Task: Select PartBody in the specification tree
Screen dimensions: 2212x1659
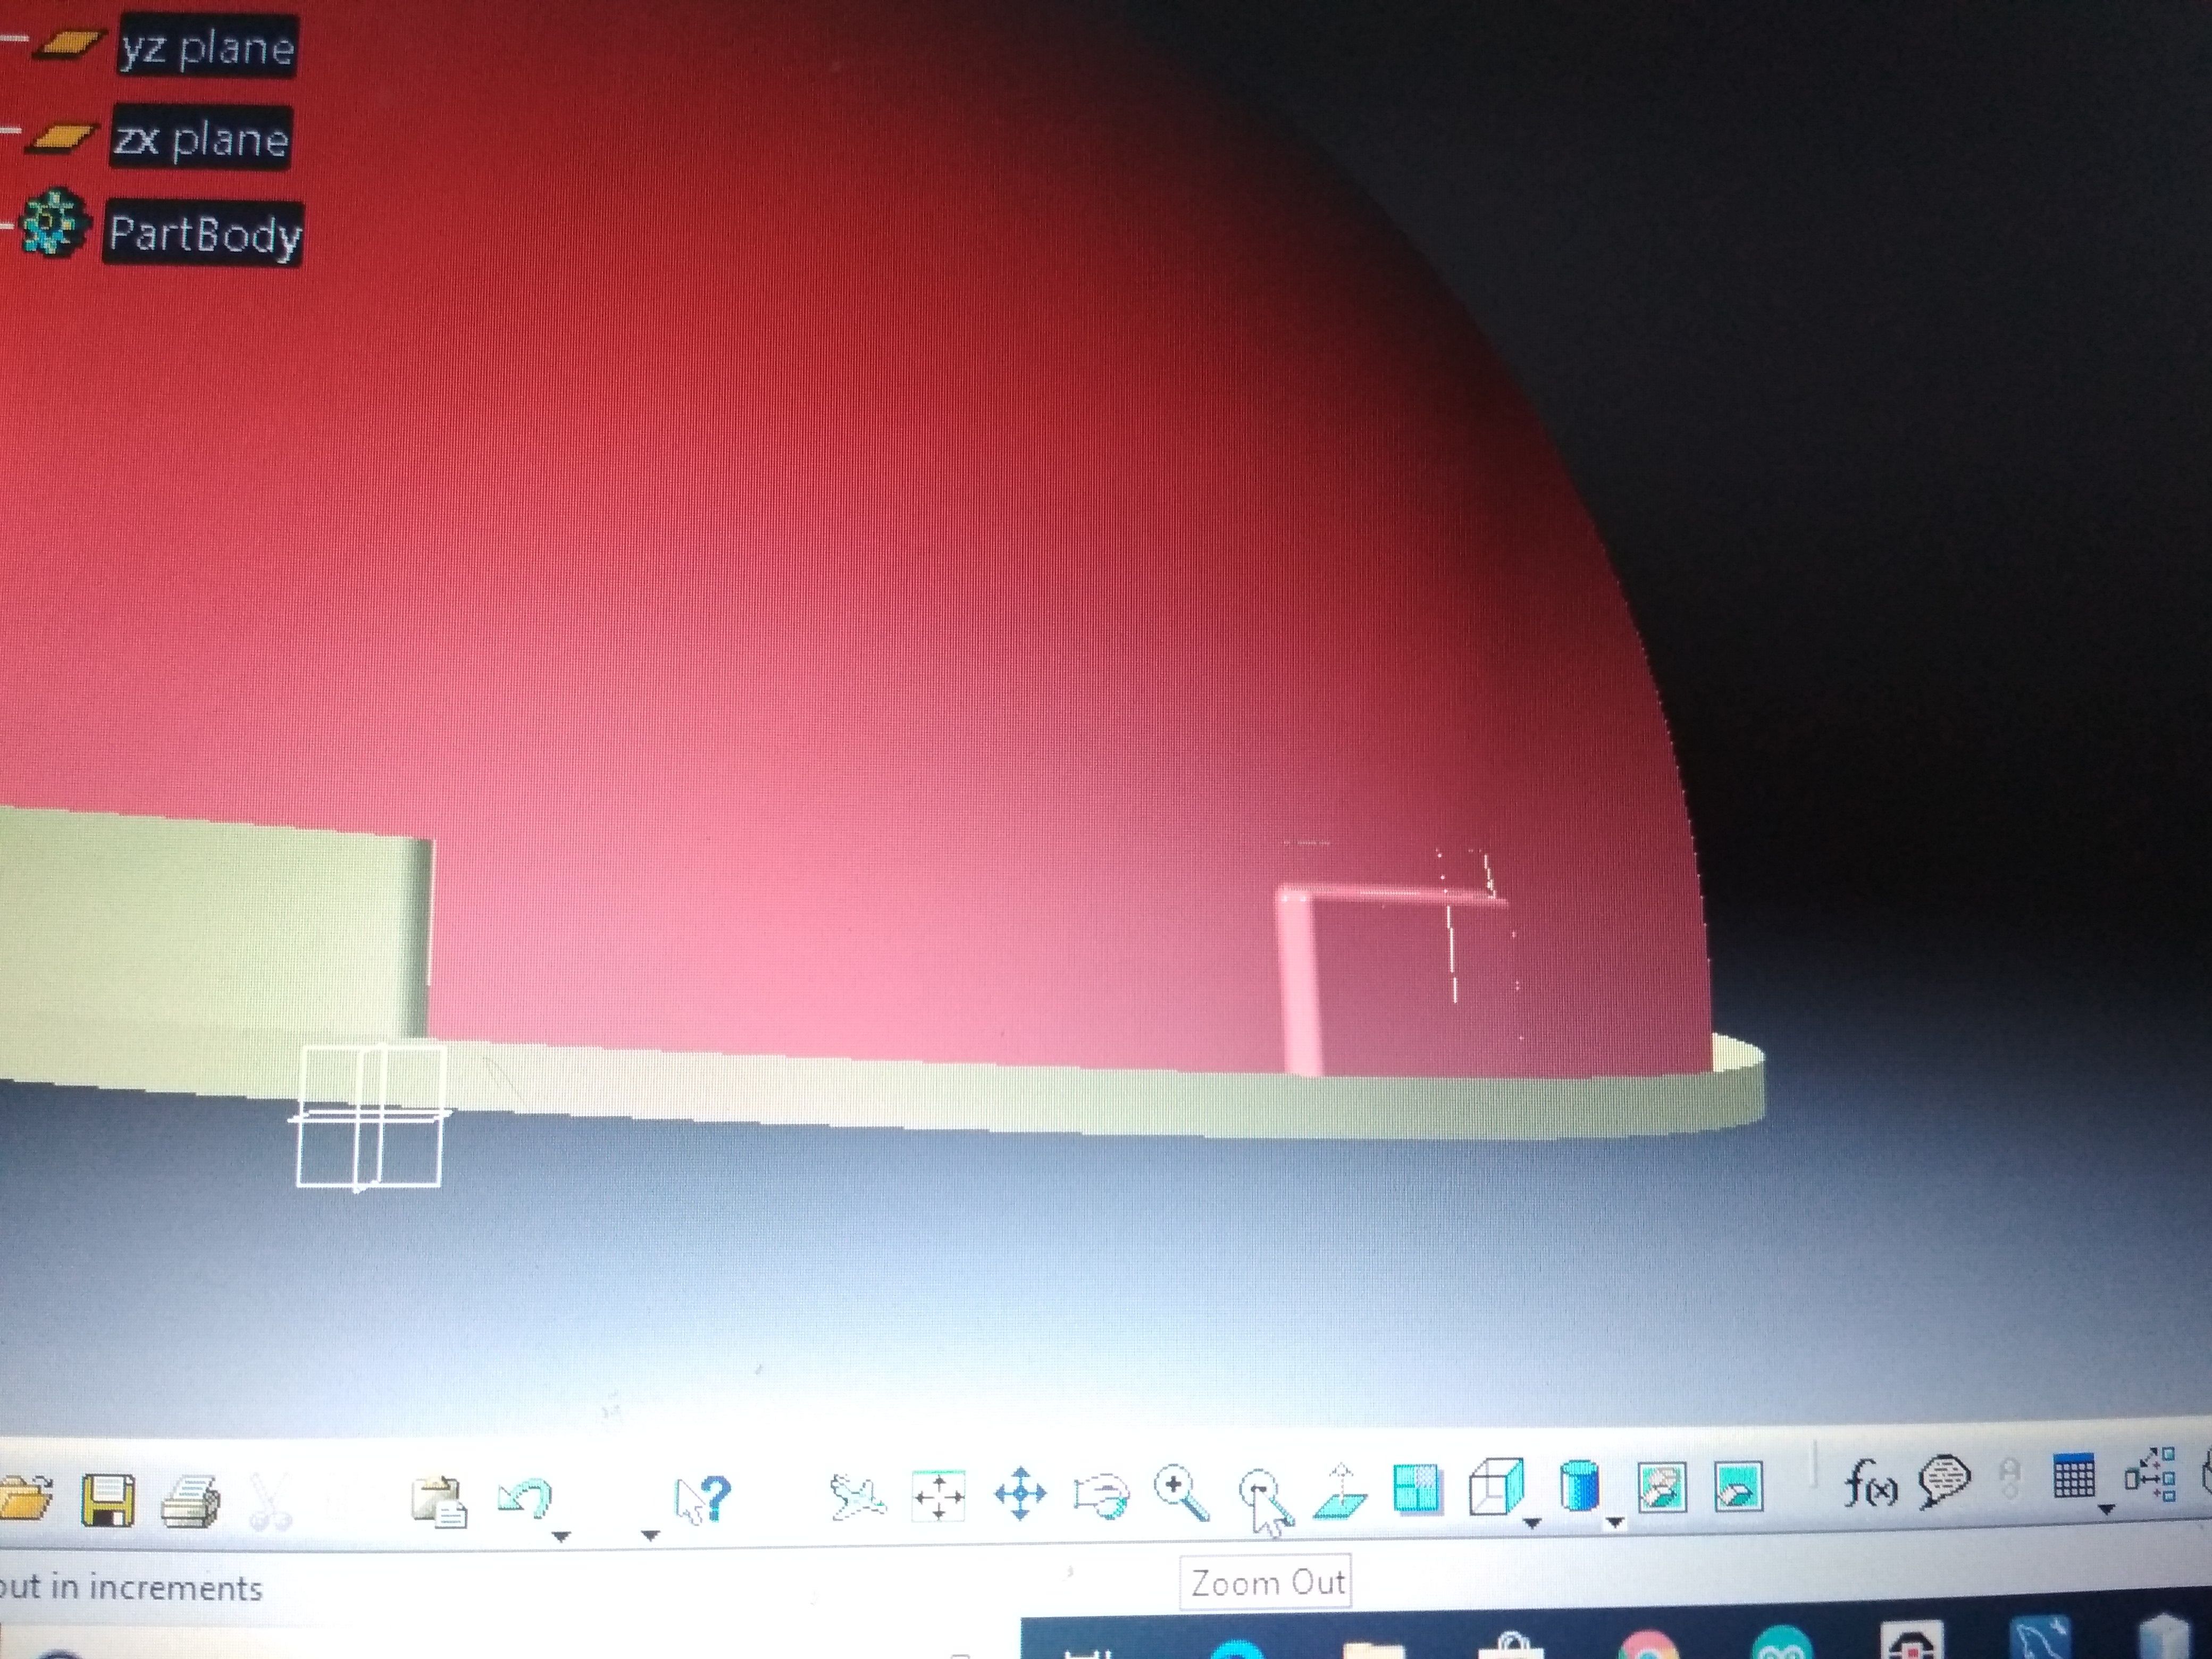Action: (204, 234)
